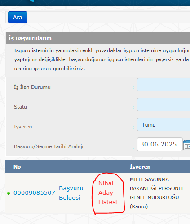
Task: Click the green status dot beside 00009085507
Action: 9,193
